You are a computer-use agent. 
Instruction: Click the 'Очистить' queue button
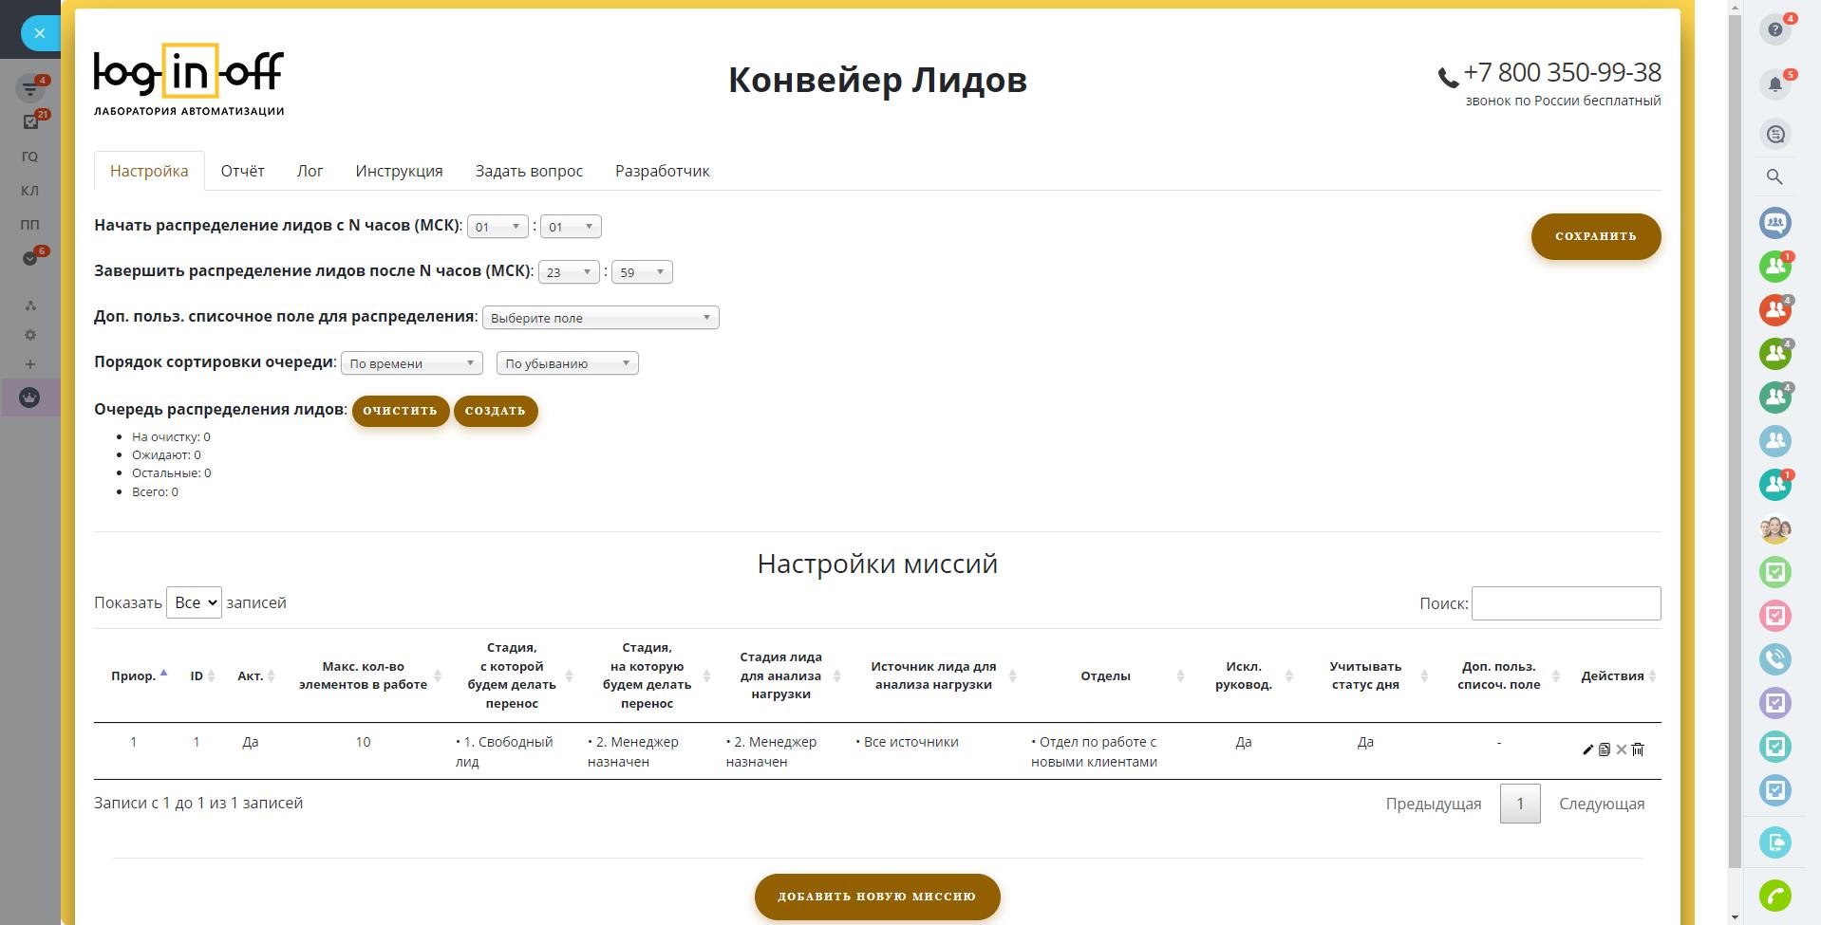click(x=400, y=411)
